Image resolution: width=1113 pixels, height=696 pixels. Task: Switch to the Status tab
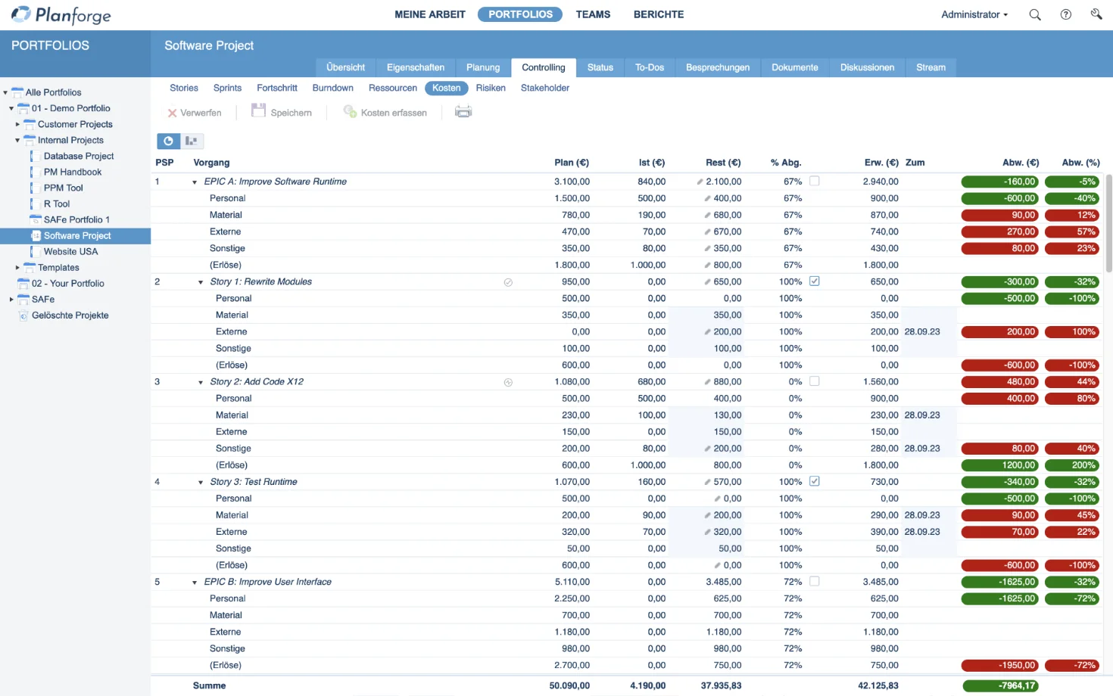click(x=600, y=67)
